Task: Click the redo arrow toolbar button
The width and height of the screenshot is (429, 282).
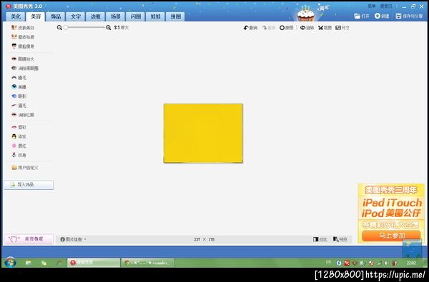Action: click(269, 28)
